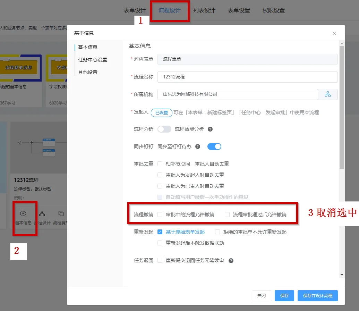Click scrollbar down arrow in dialog
359x311 pixels.
tap(342, 275)
